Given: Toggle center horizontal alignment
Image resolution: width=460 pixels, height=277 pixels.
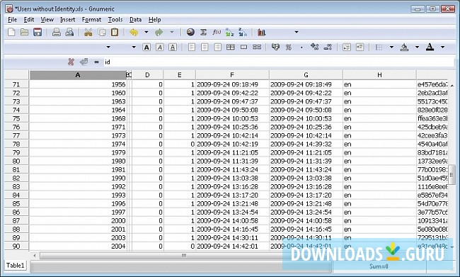Looking at the screenshot, I should [205, 47].
